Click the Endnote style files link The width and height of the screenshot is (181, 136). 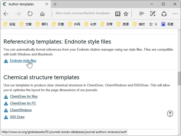click(x=23, y=61)
